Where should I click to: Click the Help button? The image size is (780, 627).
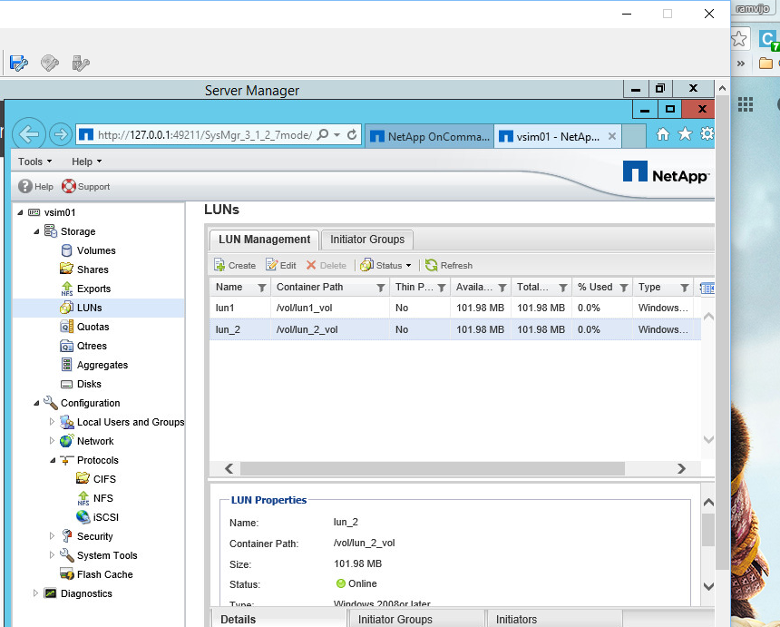(x=35, y=186)
